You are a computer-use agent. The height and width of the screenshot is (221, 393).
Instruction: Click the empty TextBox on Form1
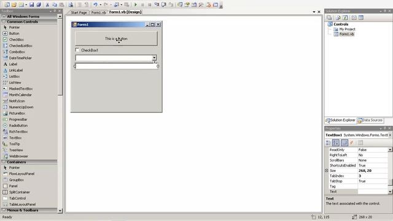pyautogui.click(x=116, y=66)
